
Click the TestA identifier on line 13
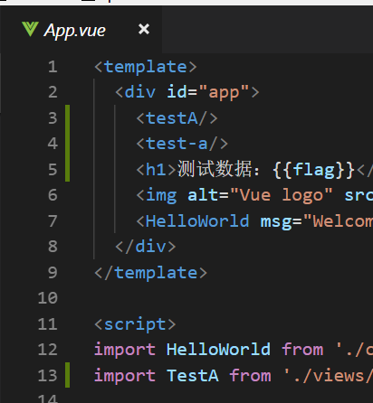coord(192,376)
